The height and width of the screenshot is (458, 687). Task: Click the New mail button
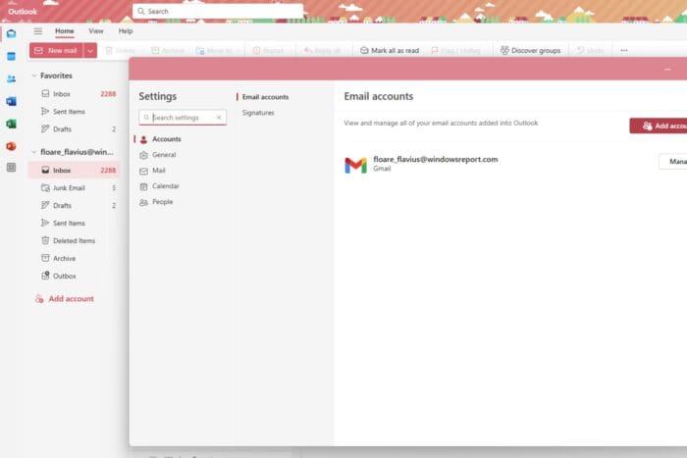56,51
